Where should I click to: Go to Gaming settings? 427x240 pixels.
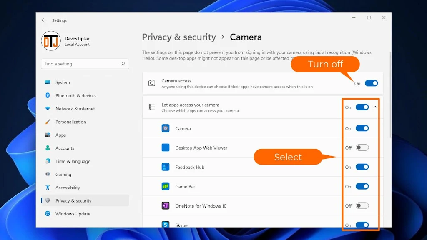tap(85, 175)
